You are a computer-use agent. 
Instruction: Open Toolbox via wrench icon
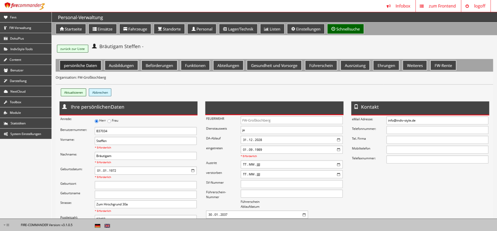(x=6, y=102)
